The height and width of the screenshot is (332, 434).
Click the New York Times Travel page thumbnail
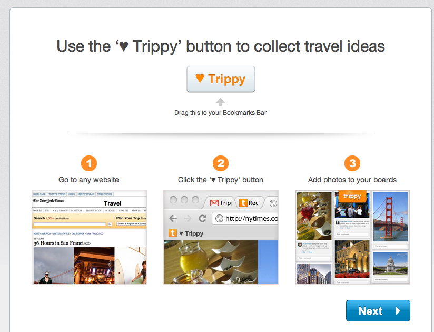click(x=89, y=237)
